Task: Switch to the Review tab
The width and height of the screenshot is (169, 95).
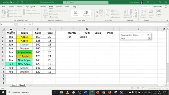Action: (59, 7)
